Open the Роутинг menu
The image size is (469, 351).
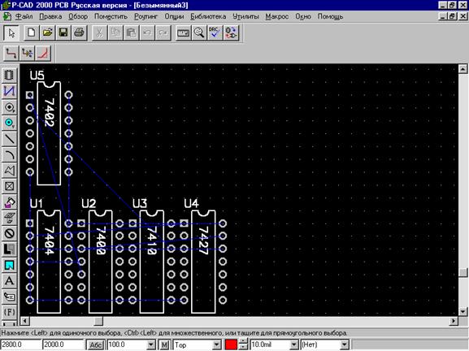click(145, 16)
